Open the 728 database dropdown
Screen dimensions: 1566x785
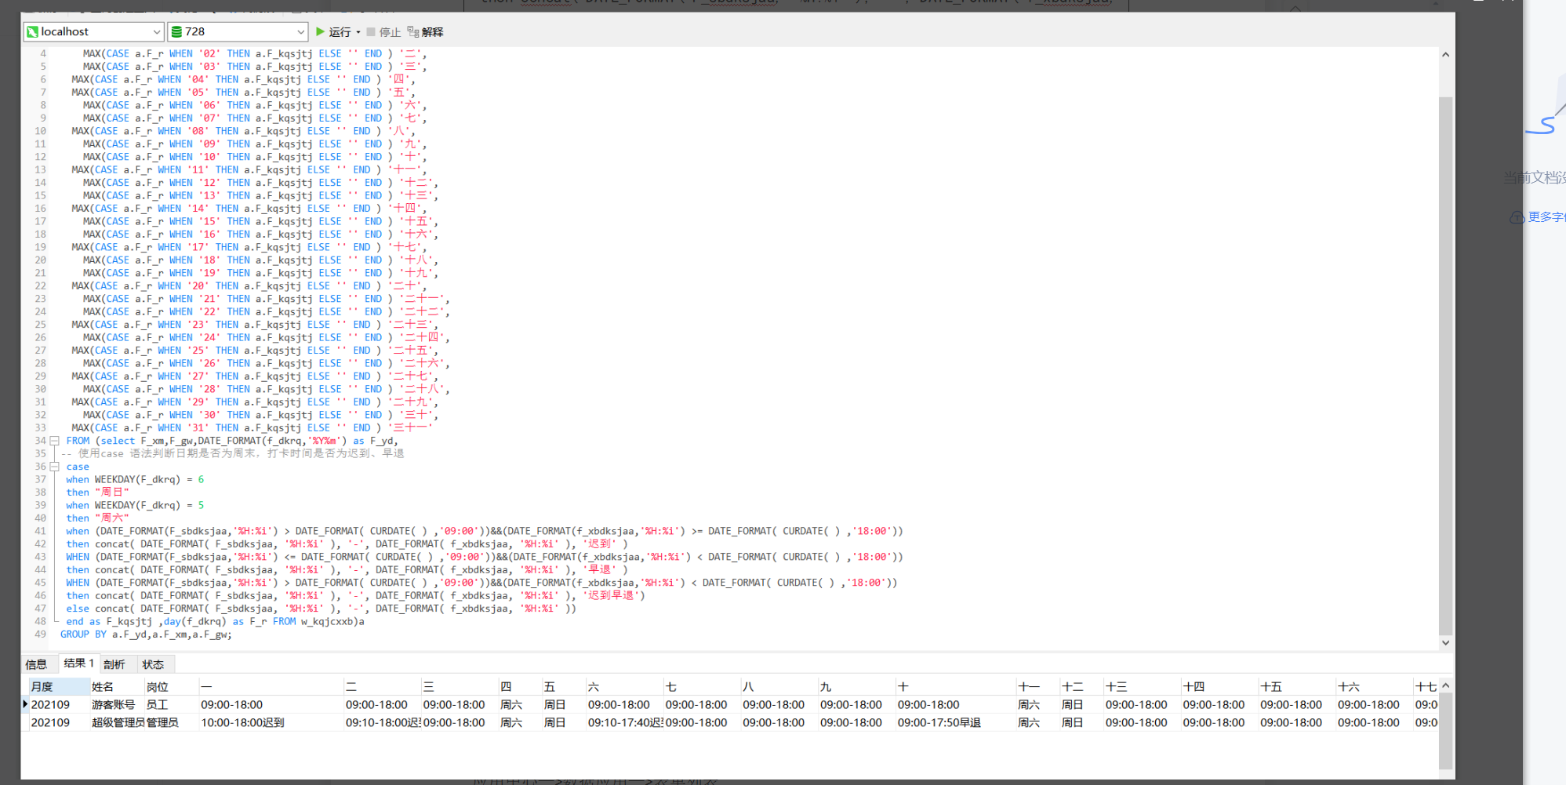(300, 32)
